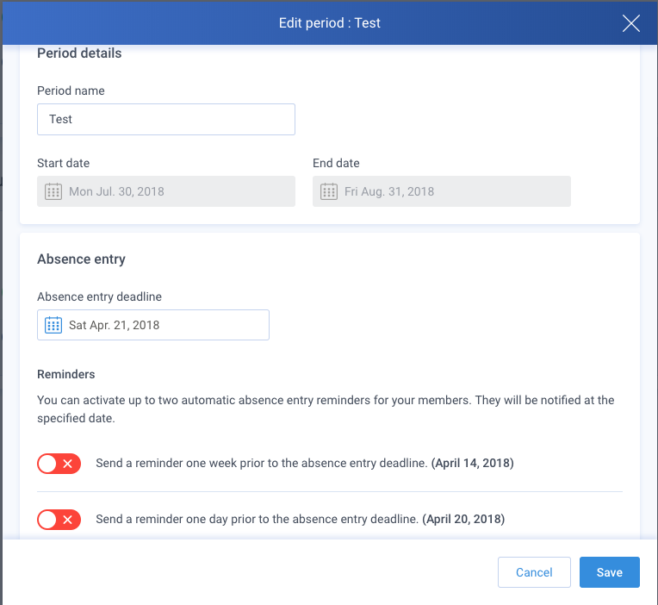Click the Period name input field
This screenshot has height=605, width=658.
166,119
